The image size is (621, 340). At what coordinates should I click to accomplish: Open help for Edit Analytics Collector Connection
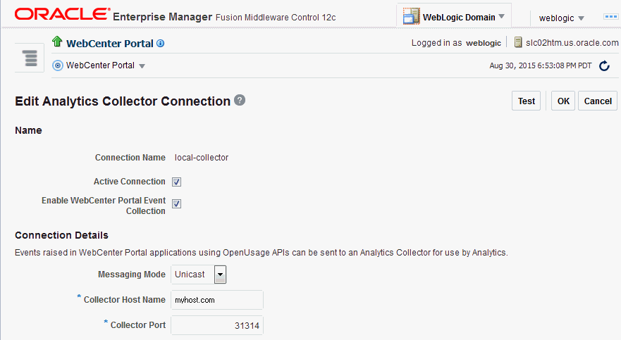(x=240, y=100)
